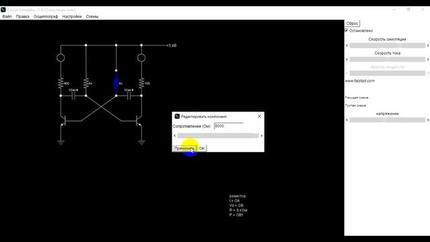The width and height of the screenshot is (430, 242).
Task: Select the left lamp circle
Action: (x=60, y=58)
